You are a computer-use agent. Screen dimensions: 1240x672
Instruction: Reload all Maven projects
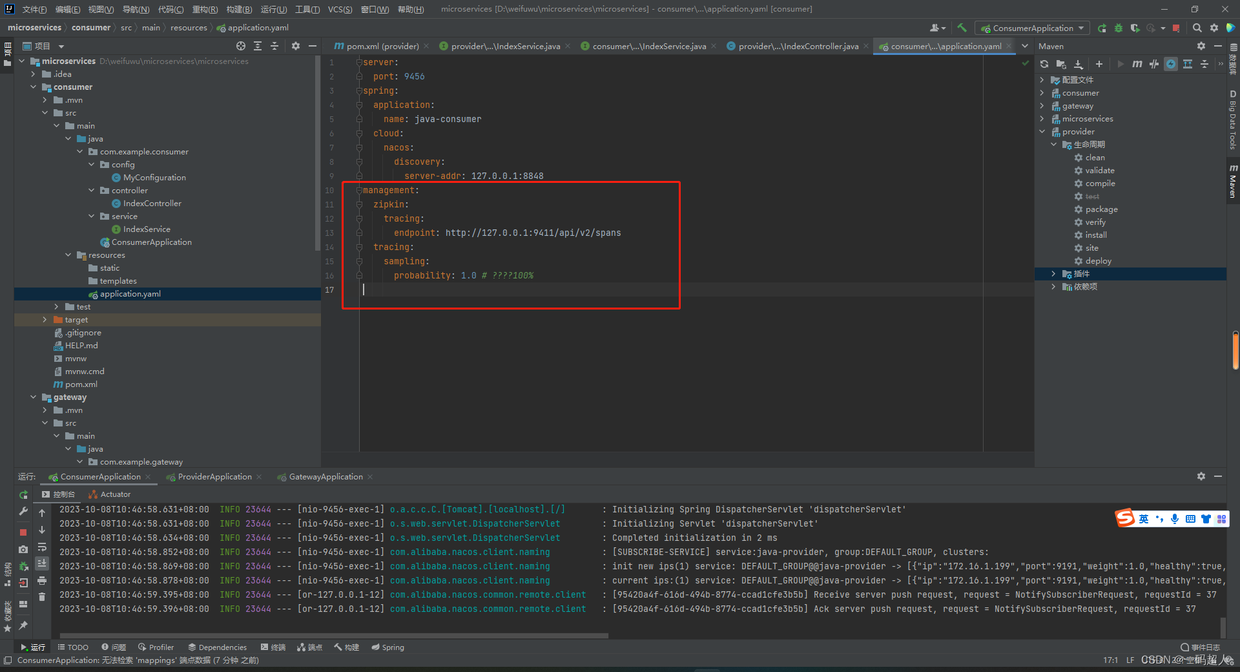point(1044,64)
